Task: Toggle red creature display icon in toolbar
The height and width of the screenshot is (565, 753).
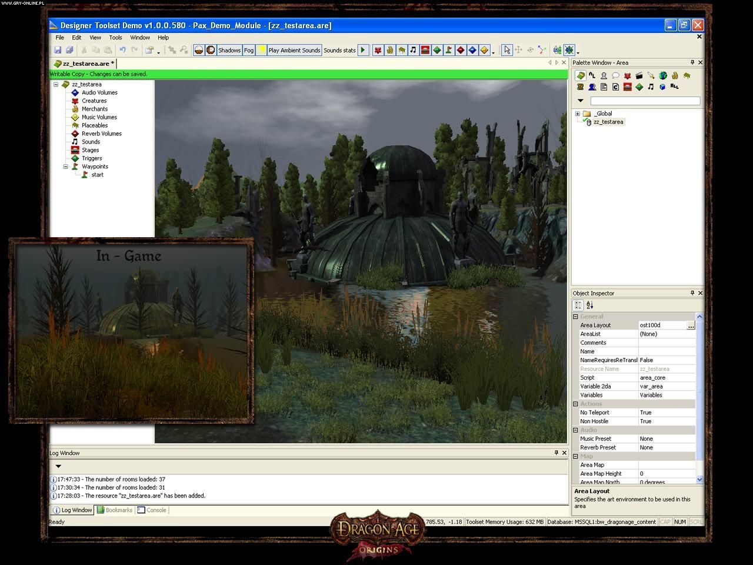Action: pos(378,51)
